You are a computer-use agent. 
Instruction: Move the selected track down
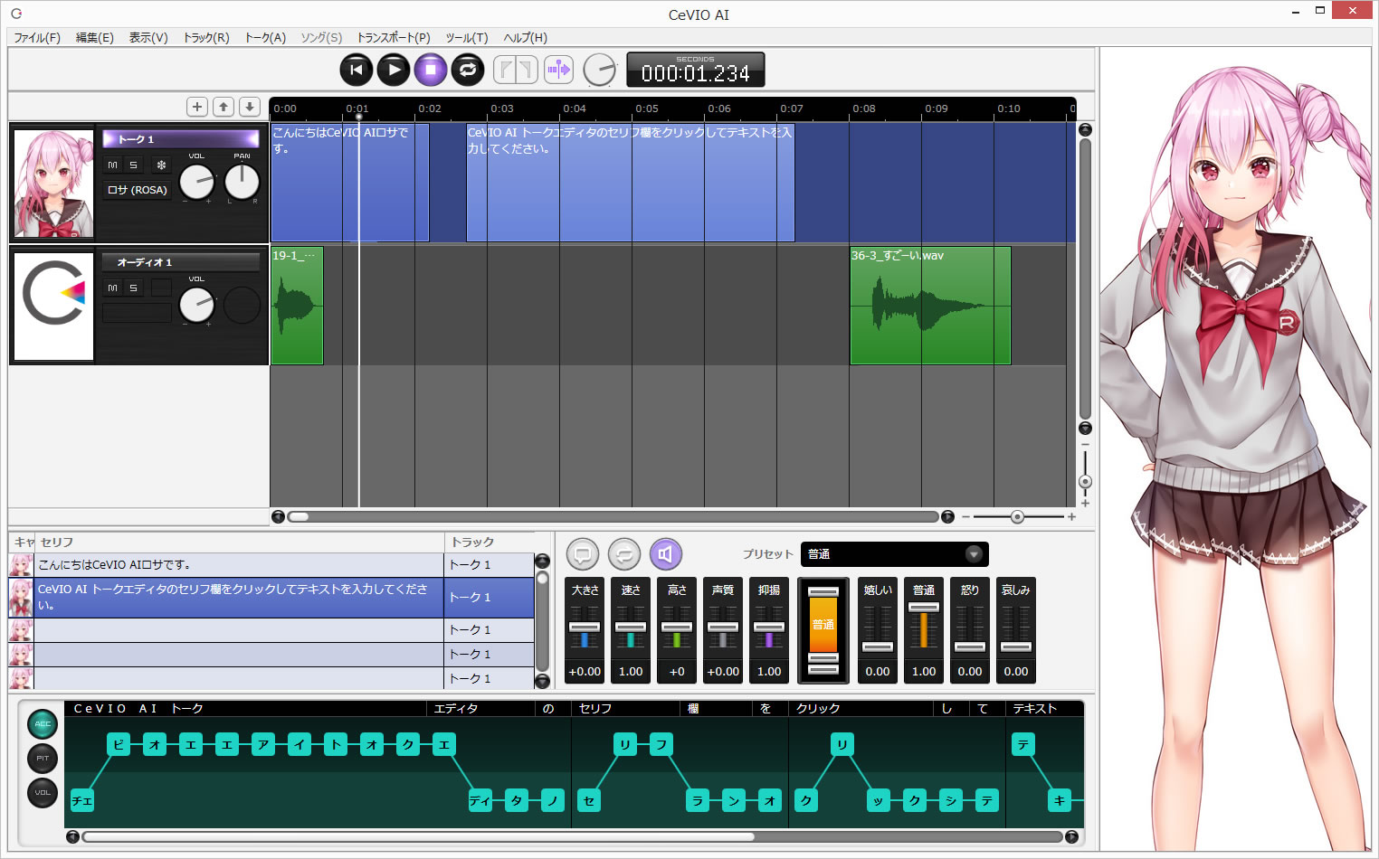click(250, 107)
